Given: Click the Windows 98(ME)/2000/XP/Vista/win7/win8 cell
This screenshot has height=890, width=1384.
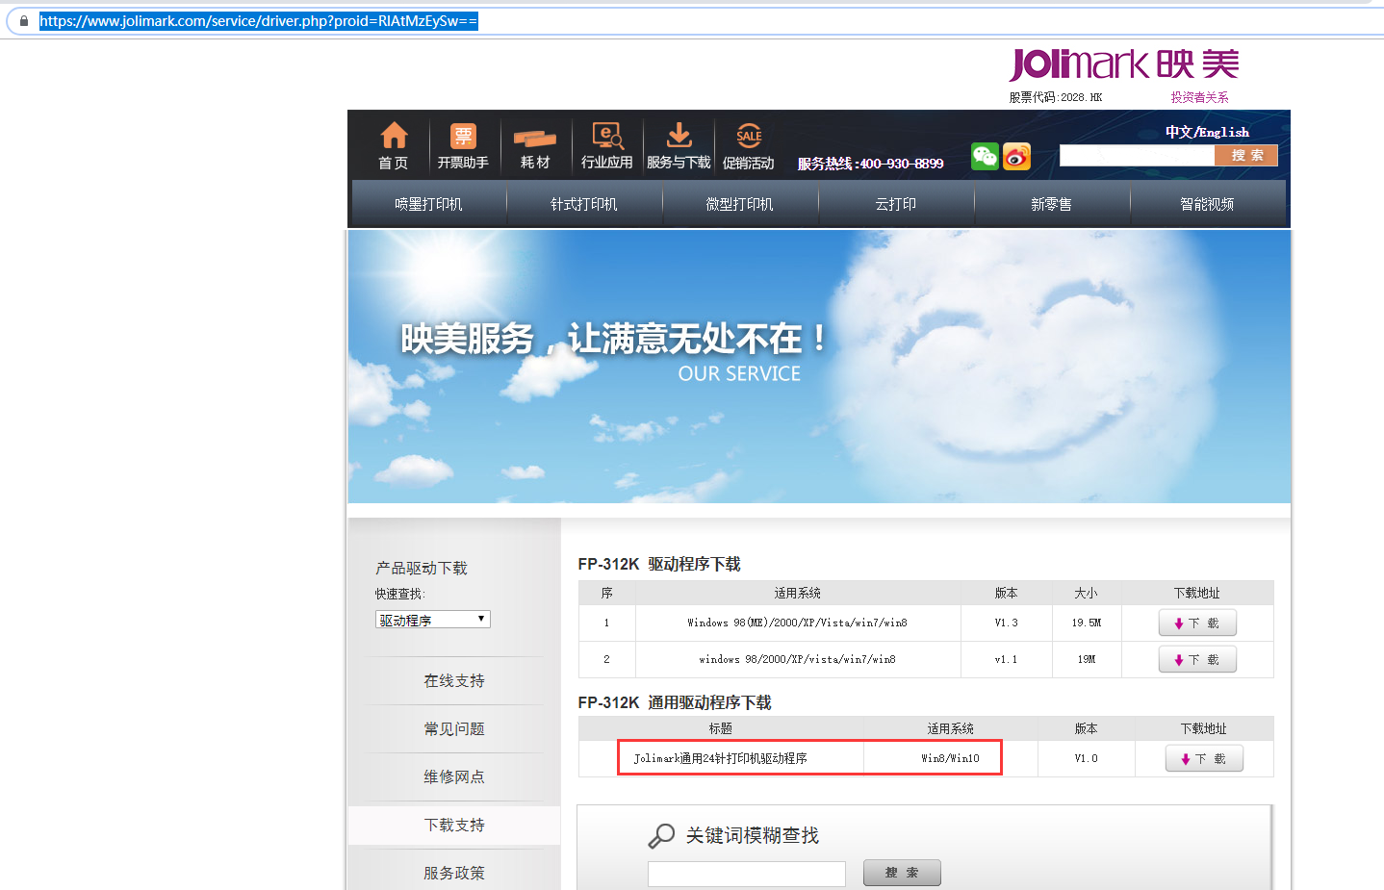Looking at the screenshot, I should [x=798, y=623].
